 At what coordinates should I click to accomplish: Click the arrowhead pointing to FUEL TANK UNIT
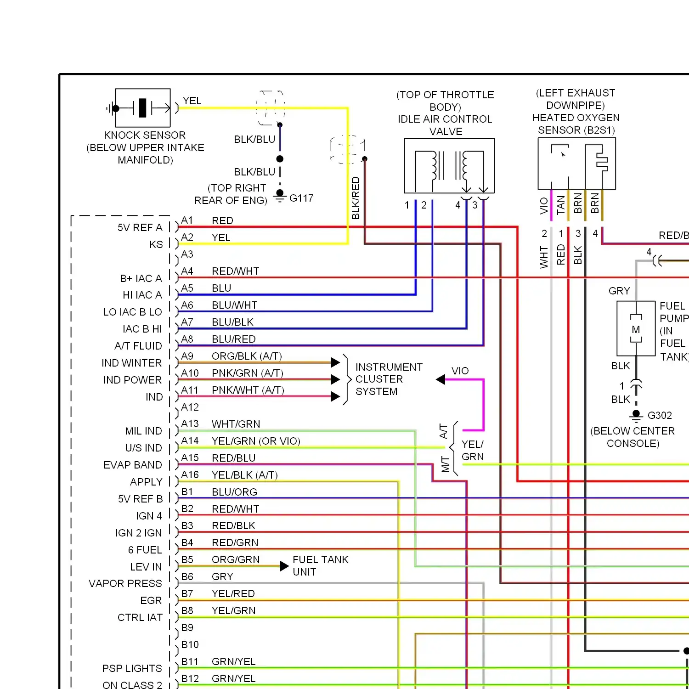[x=284, y=566]
